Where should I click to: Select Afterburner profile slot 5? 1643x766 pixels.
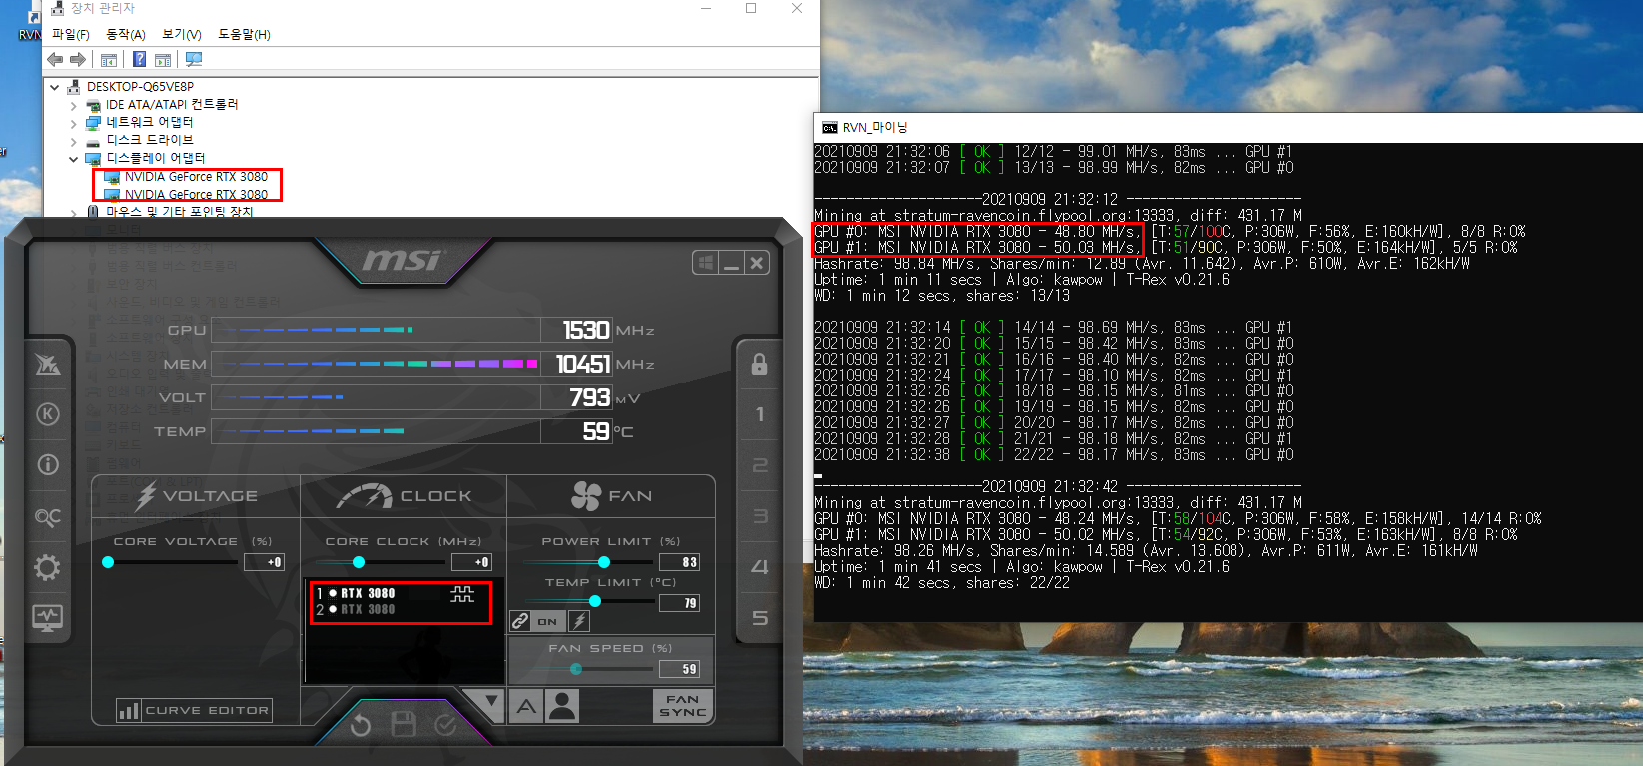[760, 618]
